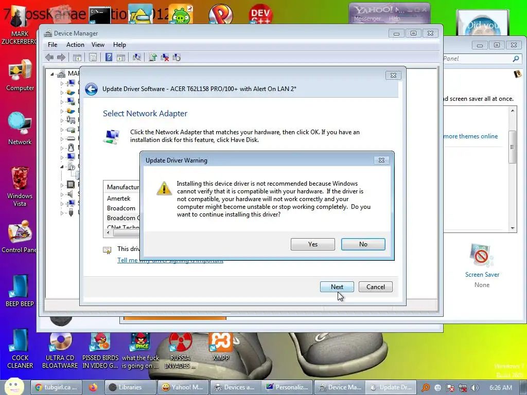
Task: Click the Update Driver Software toolbar icon
Action: 152,58
